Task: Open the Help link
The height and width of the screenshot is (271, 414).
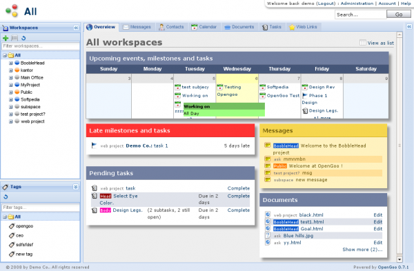Action: [x=406, y=3]
